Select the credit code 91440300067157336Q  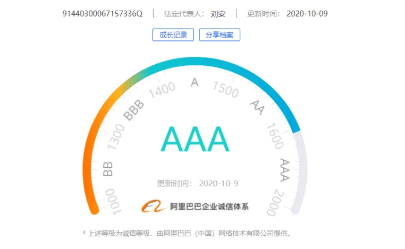(x=102, y=14)
